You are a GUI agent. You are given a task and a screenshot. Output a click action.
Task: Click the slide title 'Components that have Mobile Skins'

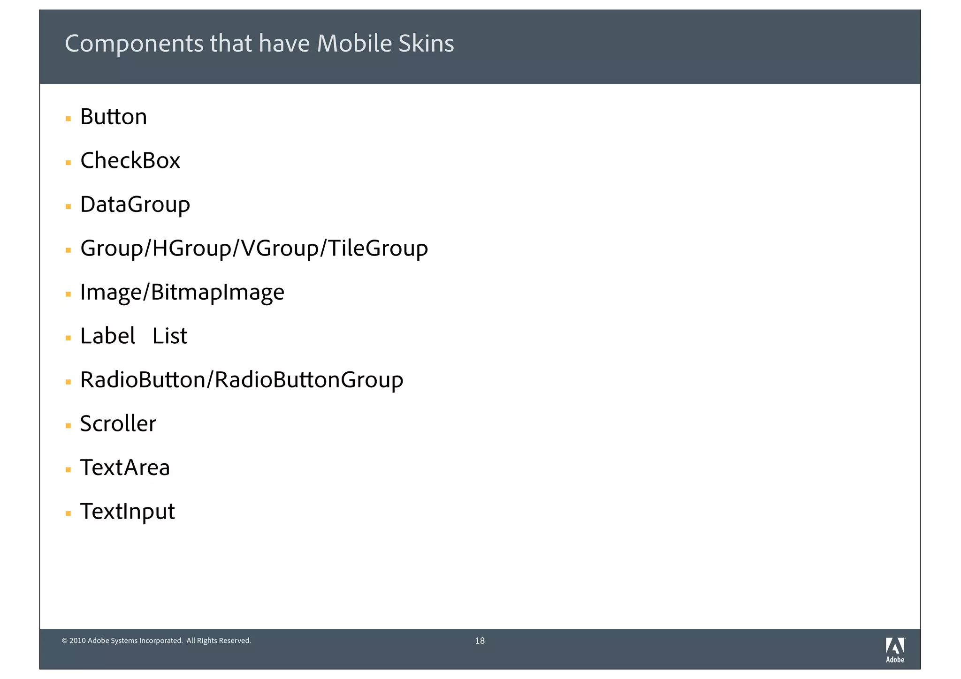pos(259,44)
